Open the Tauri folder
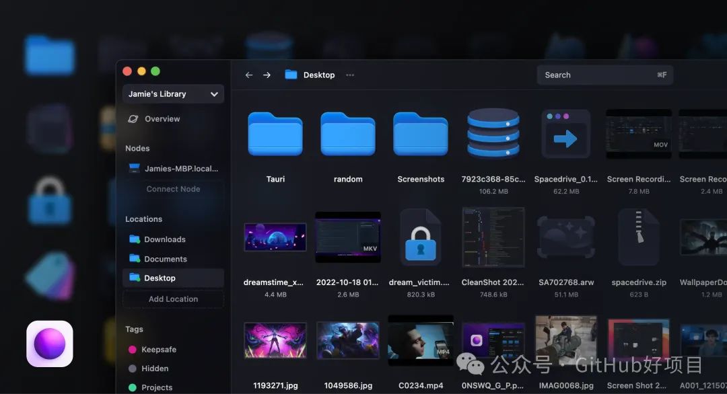The width and height of the screenshot is (727, 394). [x=275, y=134]
